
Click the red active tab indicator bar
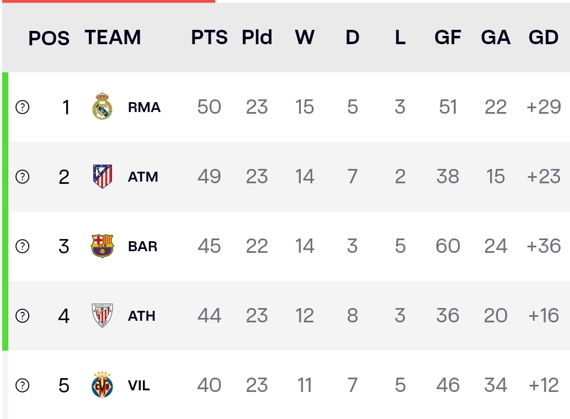click(x=109, y=1)
